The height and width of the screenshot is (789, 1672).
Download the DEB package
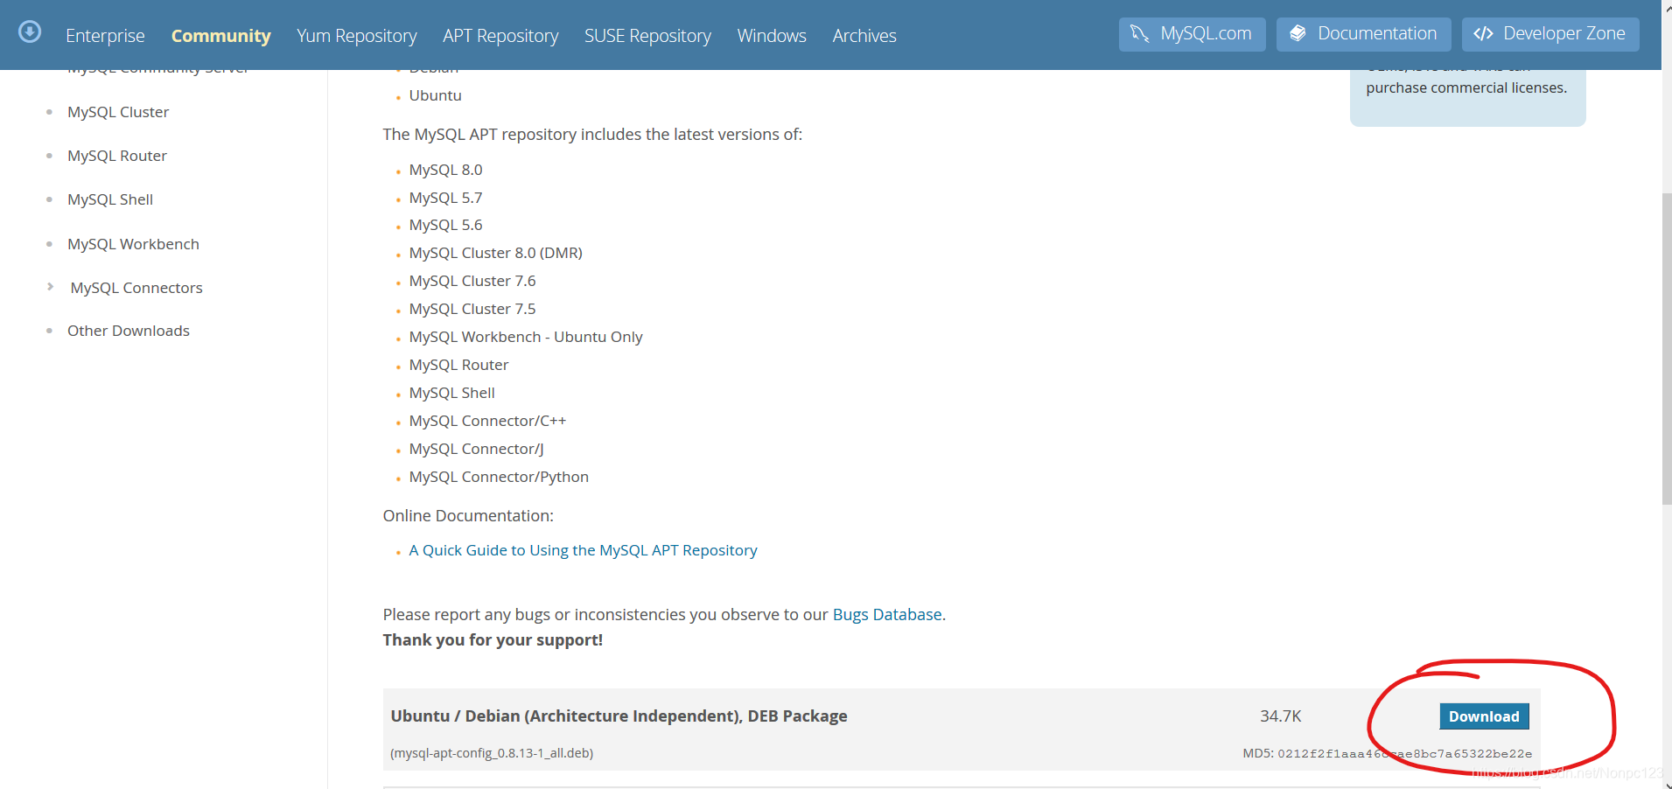point(1484,716)
